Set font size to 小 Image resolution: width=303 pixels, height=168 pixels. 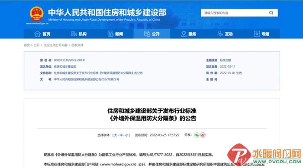pyautogui.click(x=126, y=135)
